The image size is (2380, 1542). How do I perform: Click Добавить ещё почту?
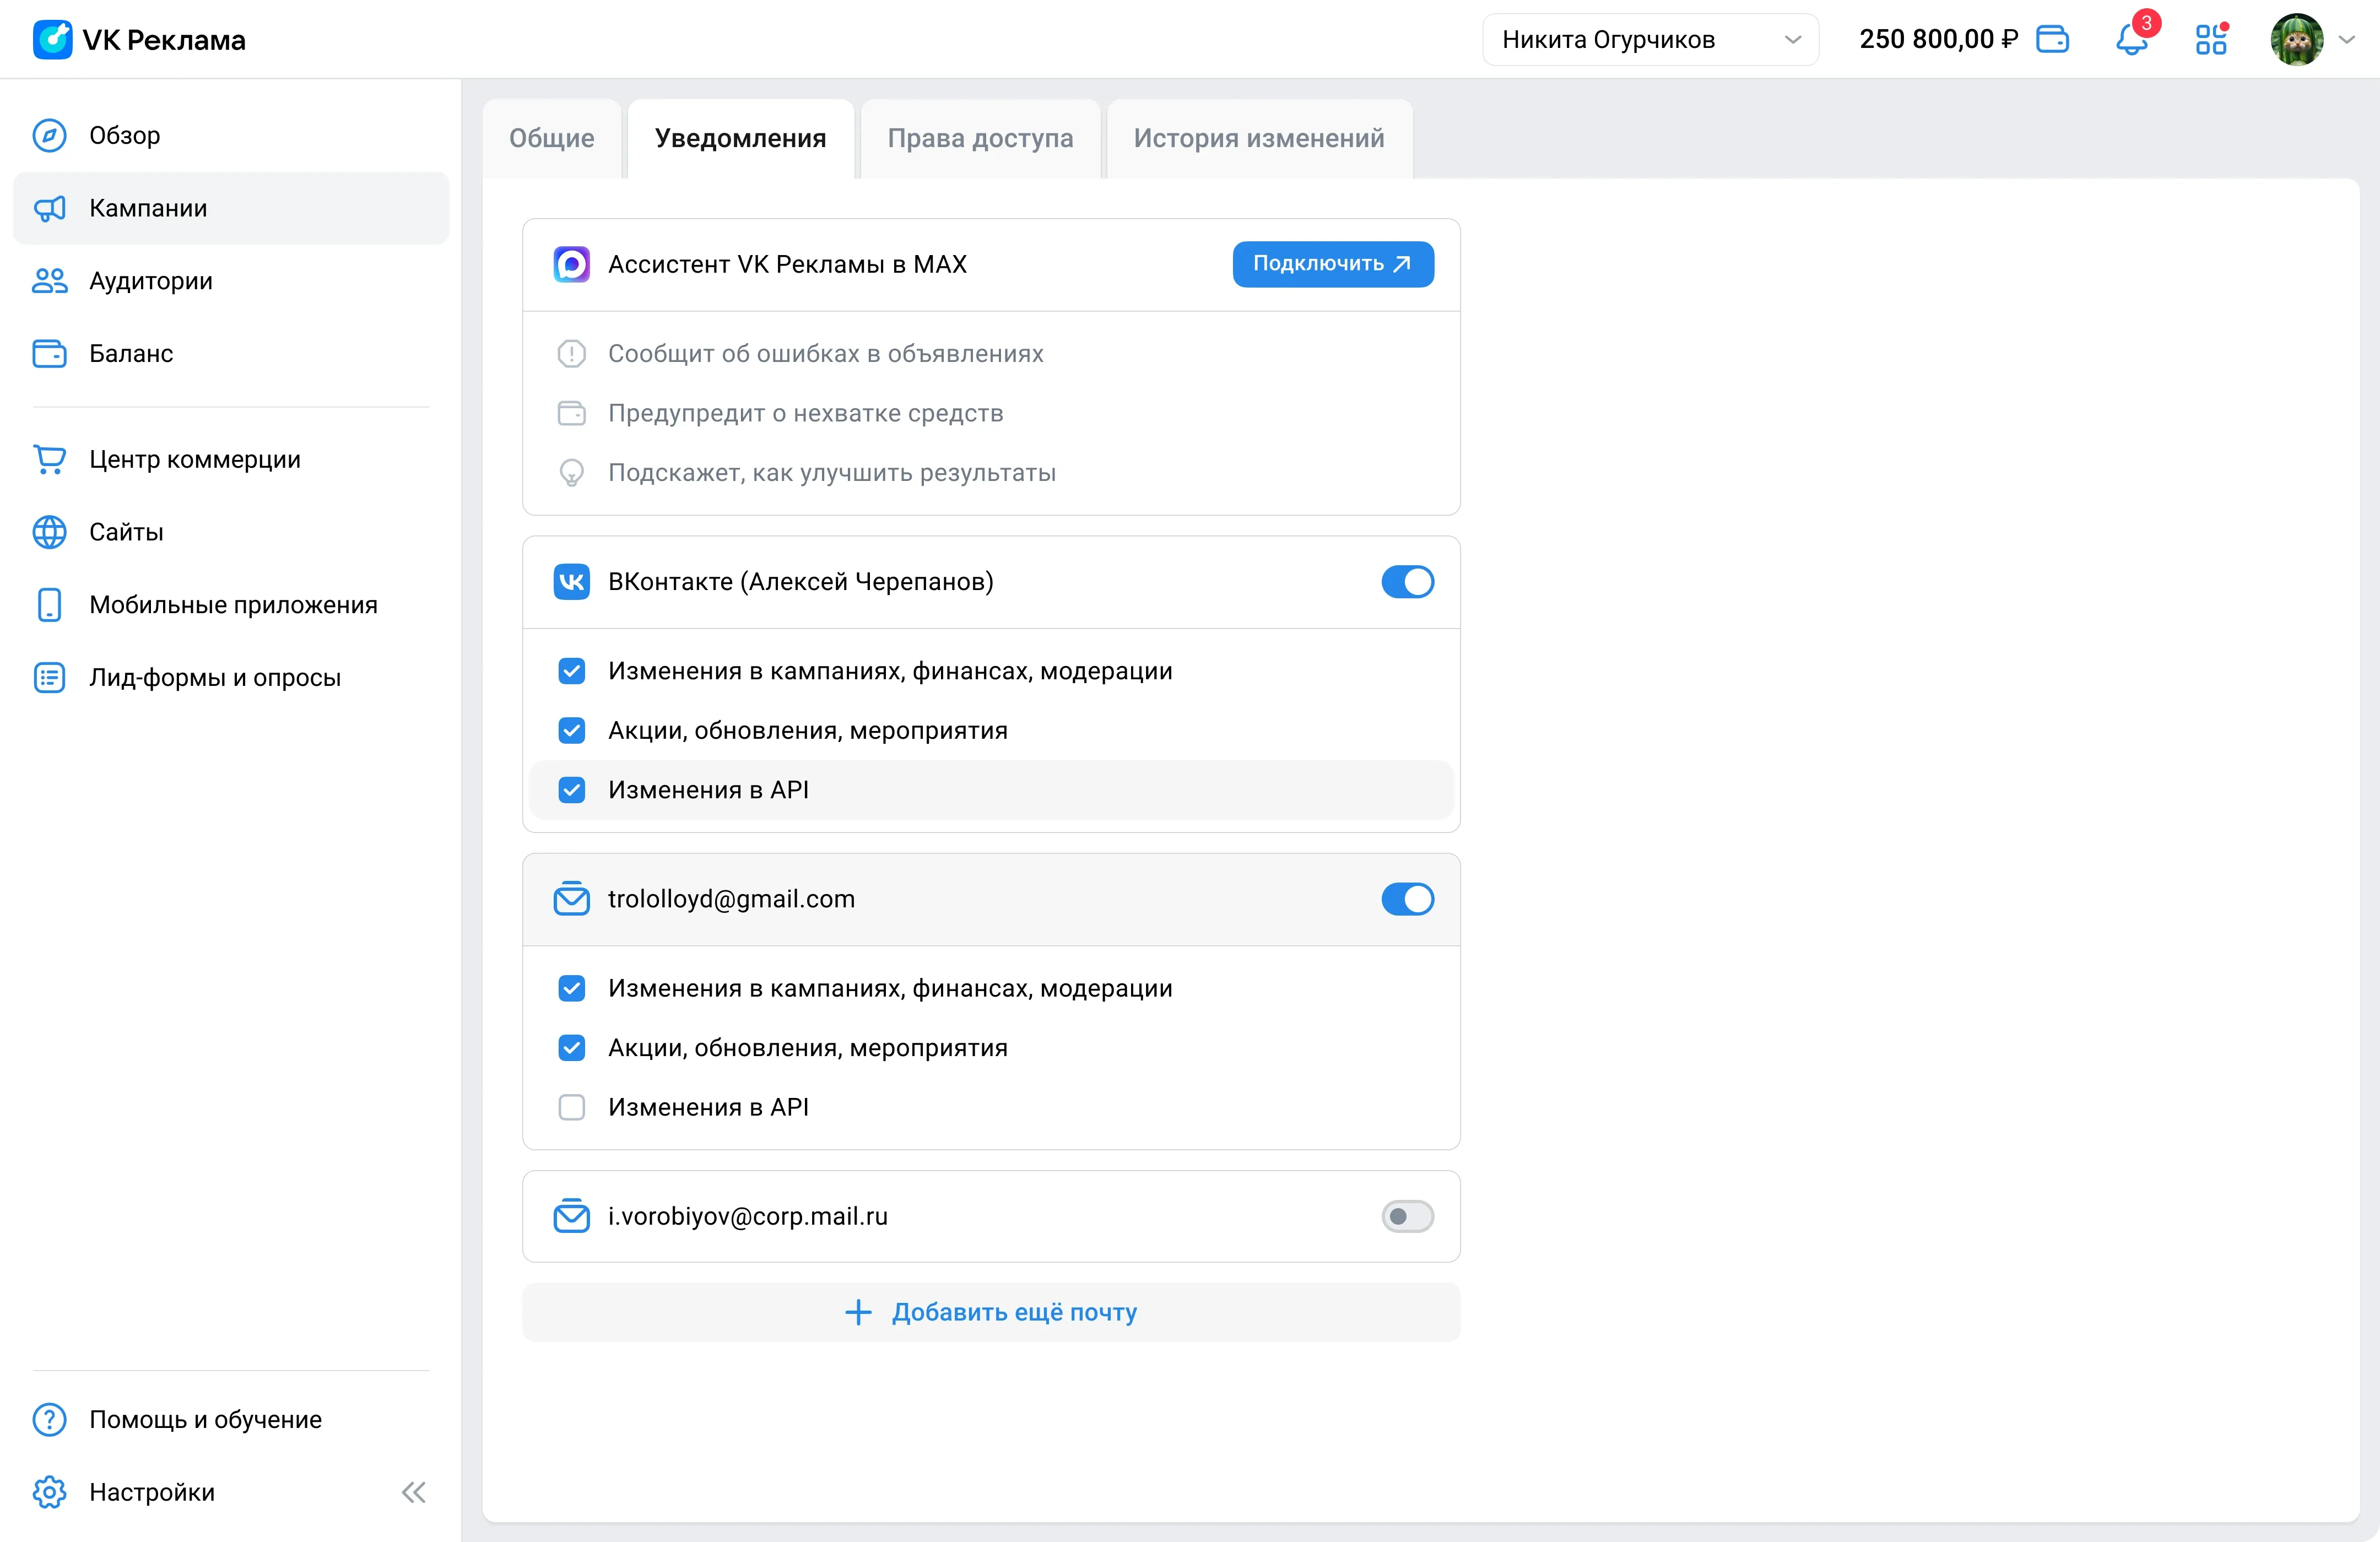(x=991, y=1312)
